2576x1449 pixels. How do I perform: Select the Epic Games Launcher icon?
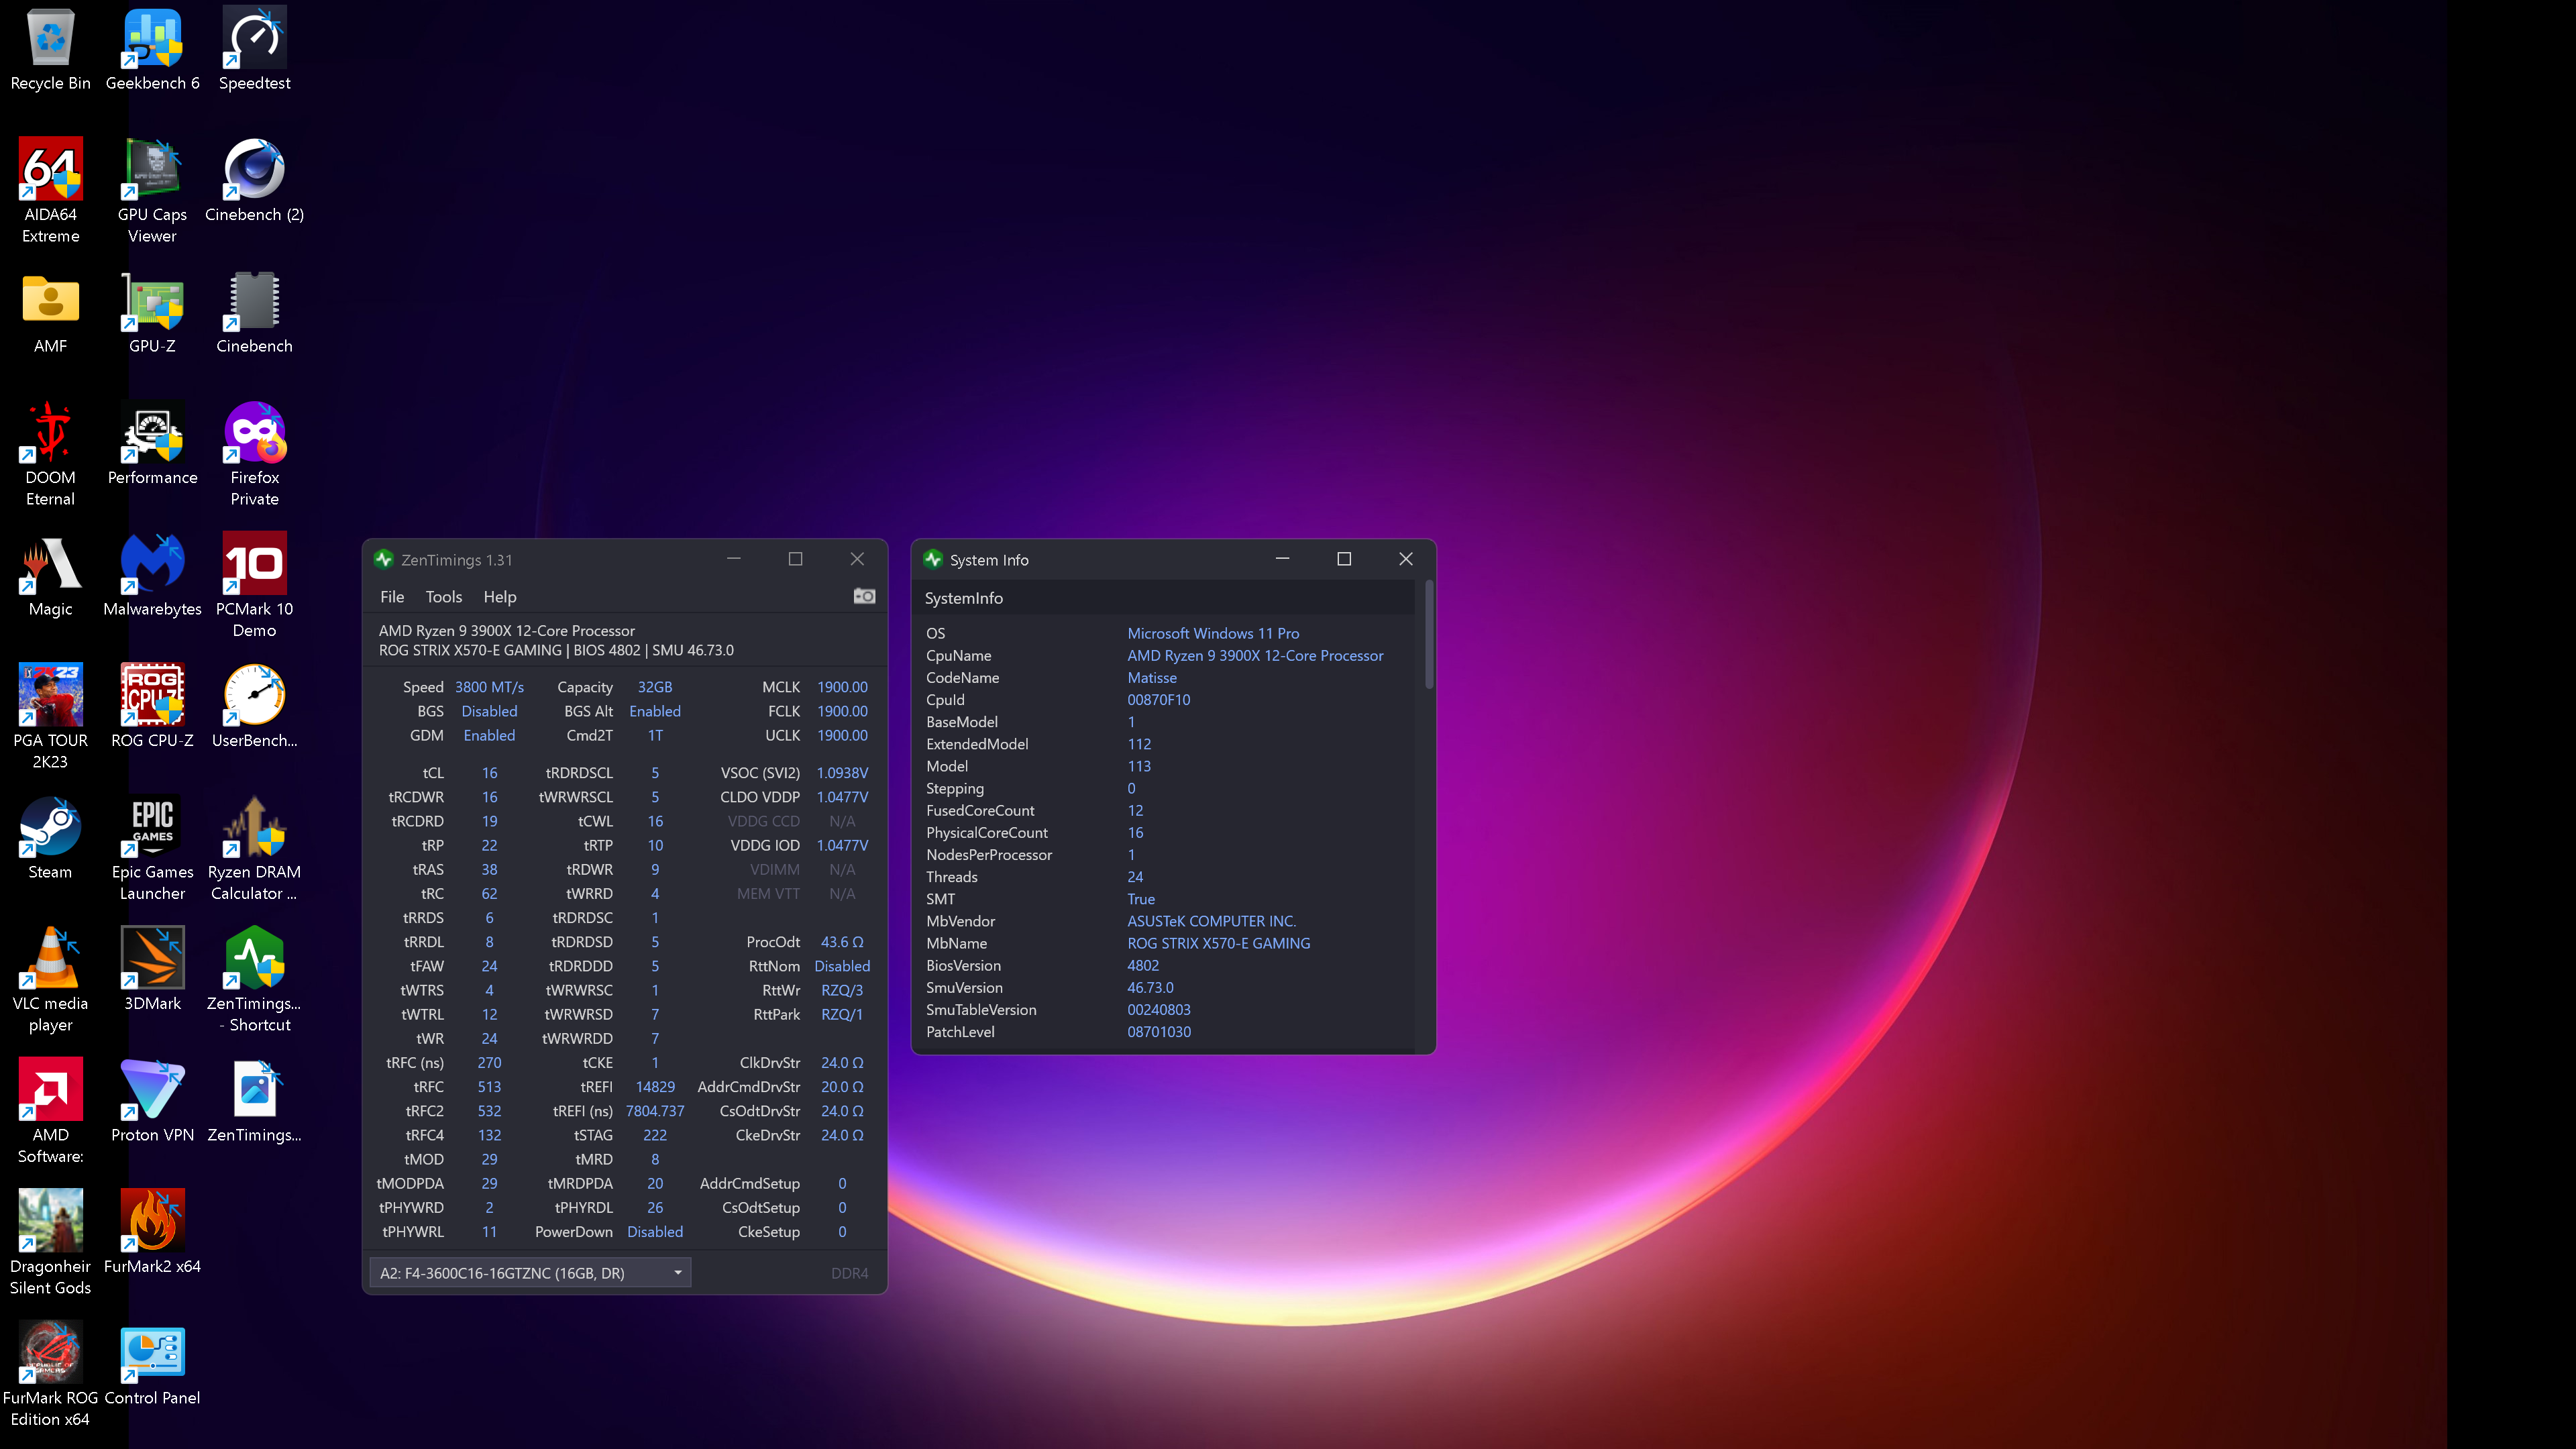click(152, 849)
